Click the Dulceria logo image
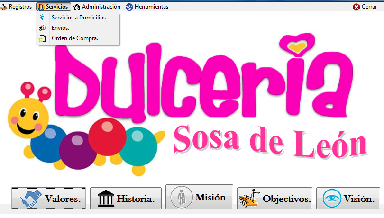 click(x=204, y=78)
